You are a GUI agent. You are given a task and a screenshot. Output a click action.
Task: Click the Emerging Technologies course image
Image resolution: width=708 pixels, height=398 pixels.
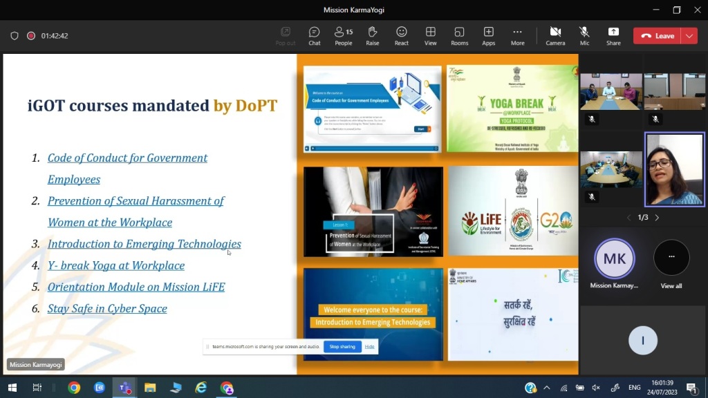pyautogui.click(x=373, y=314)
